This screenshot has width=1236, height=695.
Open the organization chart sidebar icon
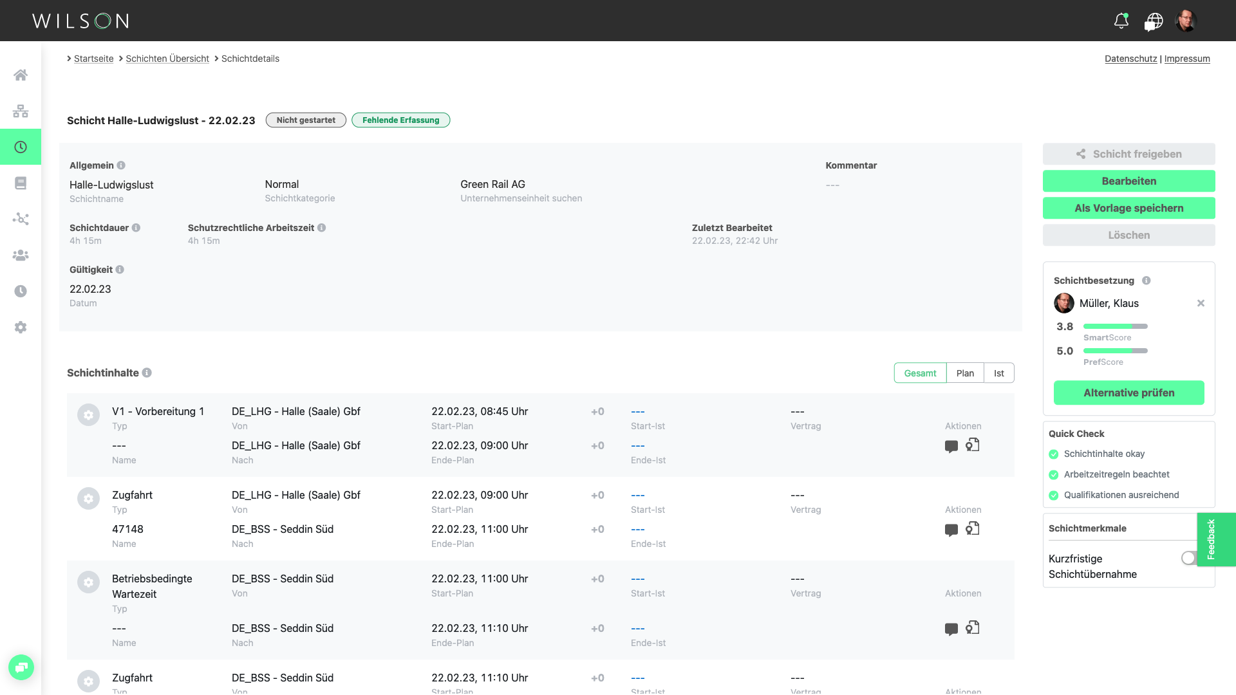tap(21, 111)
